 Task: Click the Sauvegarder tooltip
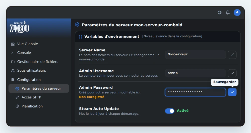225,82
